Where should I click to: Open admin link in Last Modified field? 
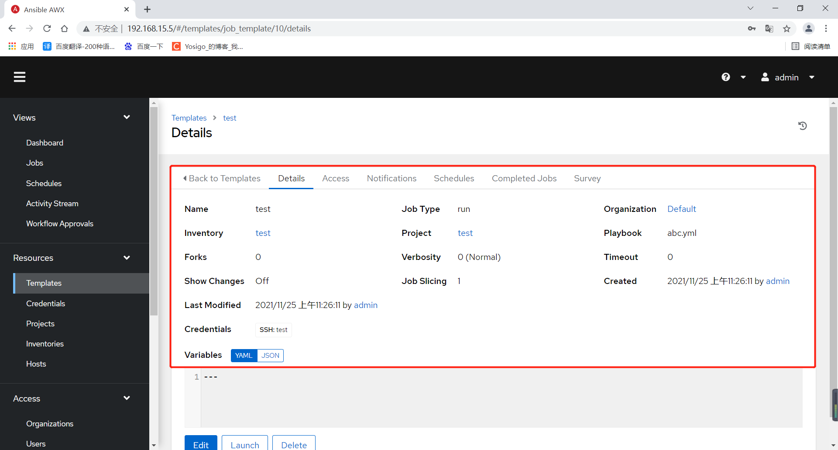tap(366, 305)
